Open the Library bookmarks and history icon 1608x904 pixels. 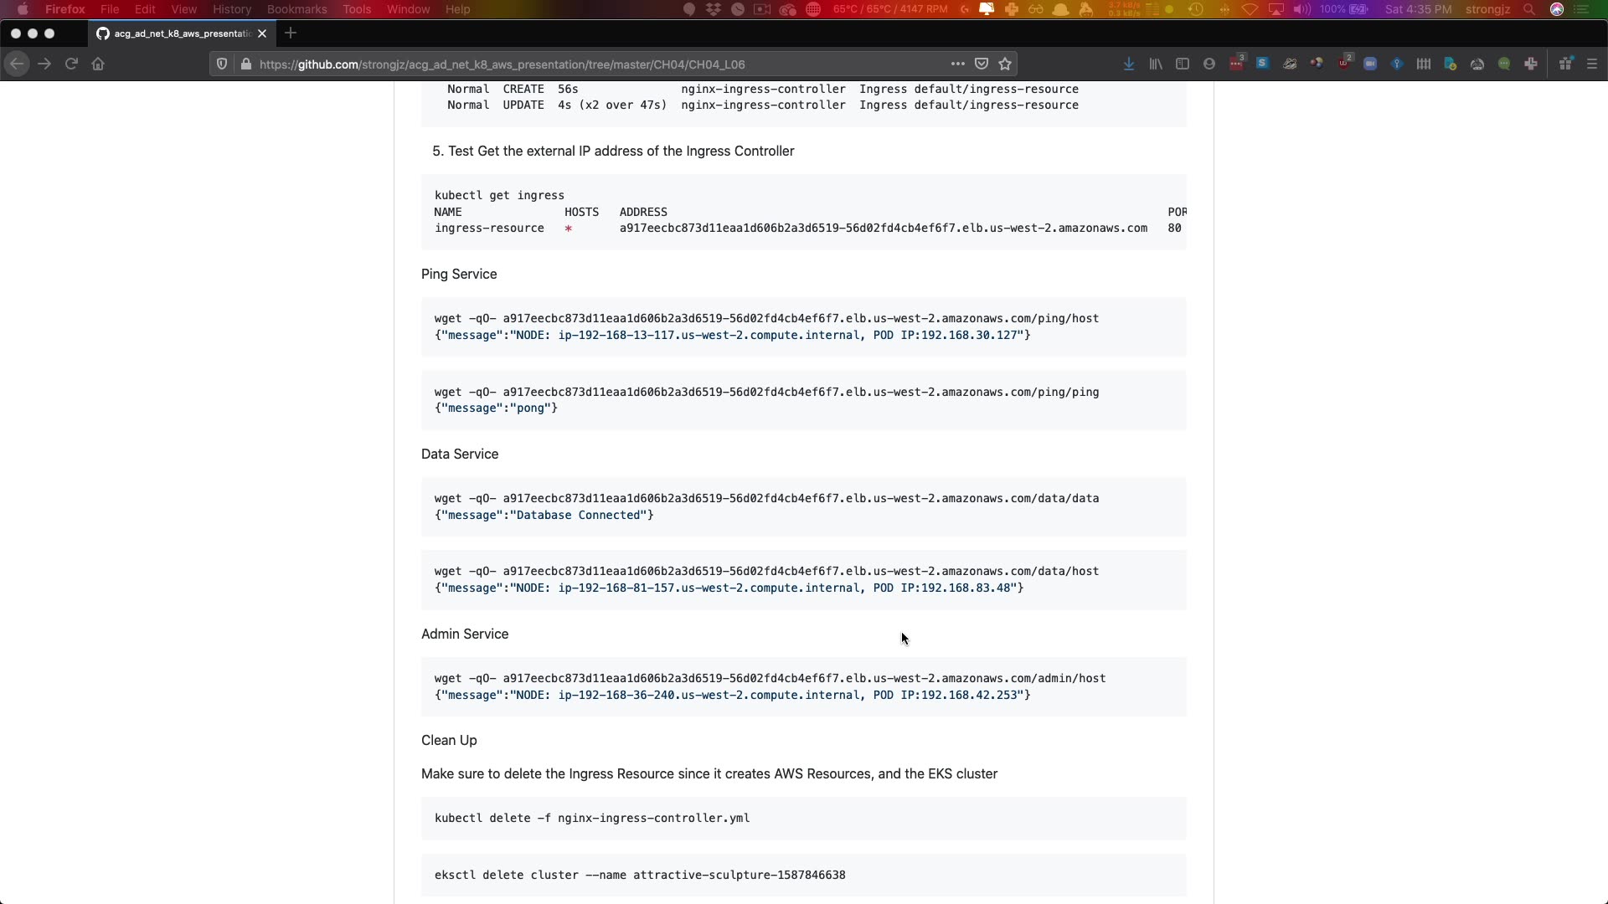pos(1156,64)
